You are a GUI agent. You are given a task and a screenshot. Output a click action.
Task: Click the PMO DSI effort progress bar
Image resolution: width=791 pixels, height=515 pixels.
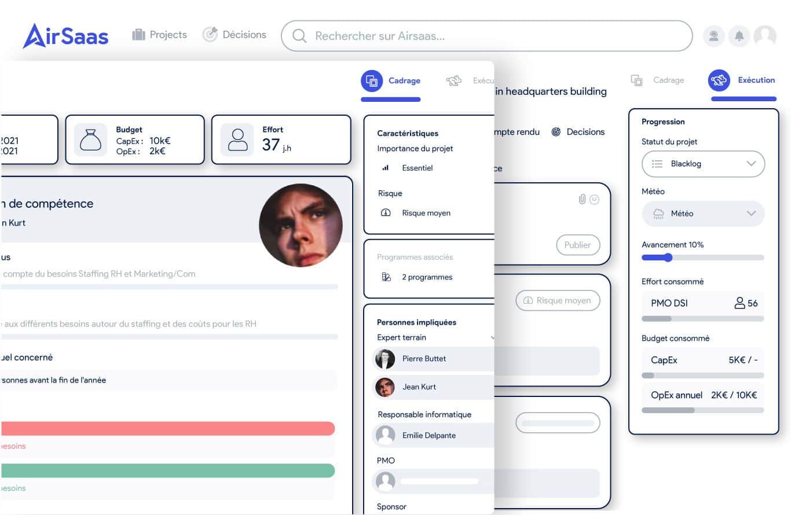click(x=703, y=319)
